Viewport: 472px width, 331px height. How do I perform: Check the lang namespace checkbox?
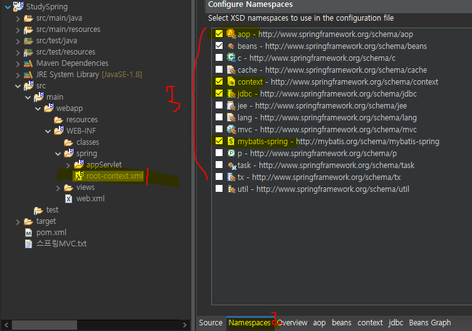[219, 117]
